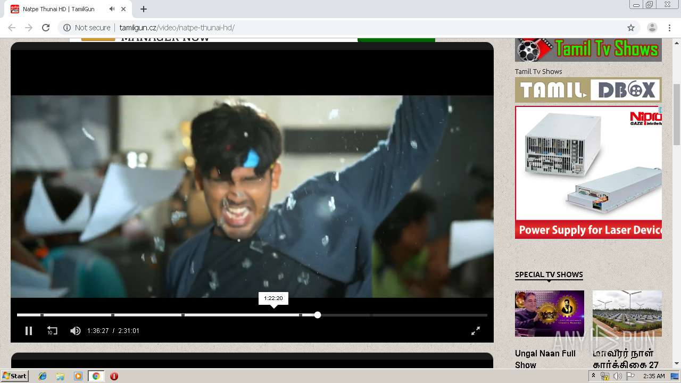Click the total duration 2:31:01 label
The height and width of the screenshot is (383, 681).
click(129, 331)
